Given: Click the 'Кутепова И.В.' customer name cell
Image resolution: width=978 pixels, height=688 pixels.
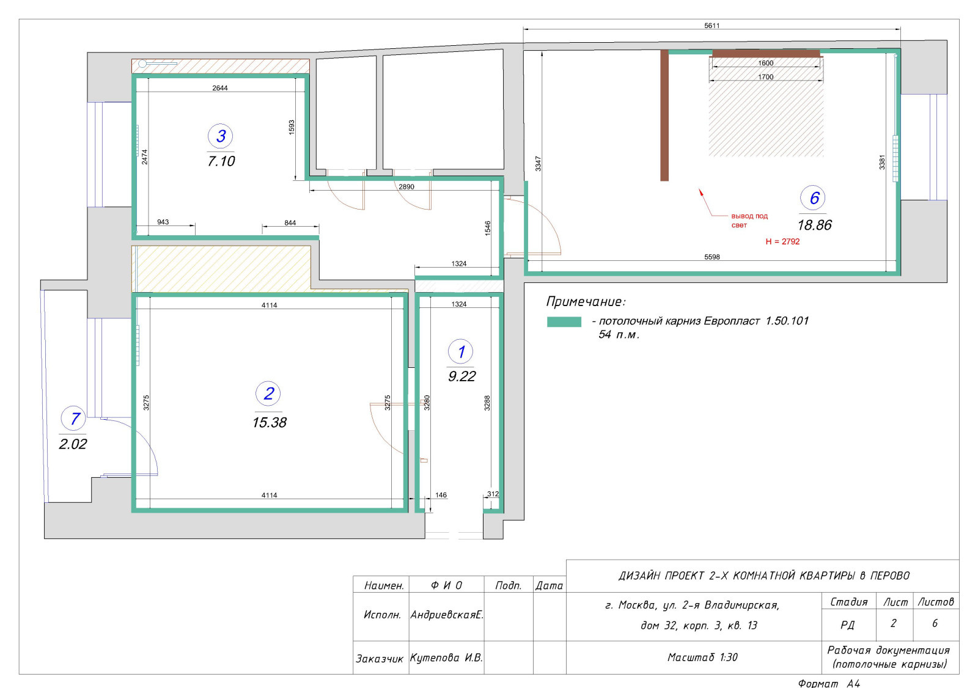Looking at the screenshot, I should [446, 658].
